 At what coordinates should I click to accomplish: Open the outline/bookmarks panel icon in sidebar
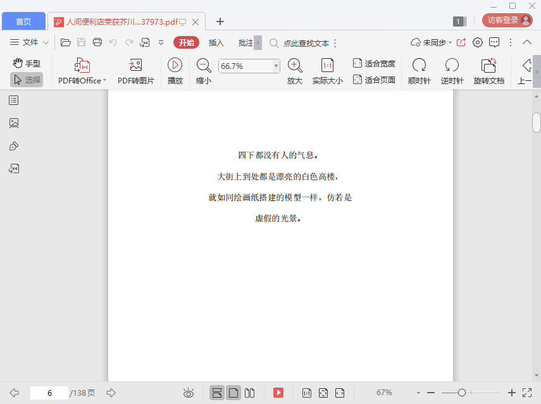coord(14,100)
